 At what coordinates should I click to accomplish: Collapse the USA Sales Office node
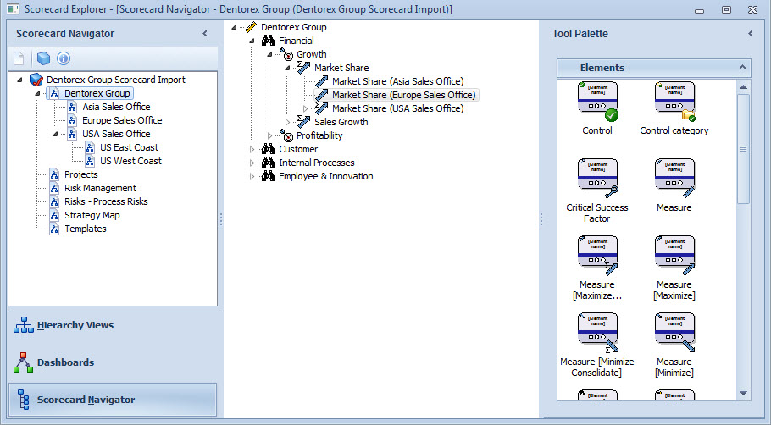[55, 134]
